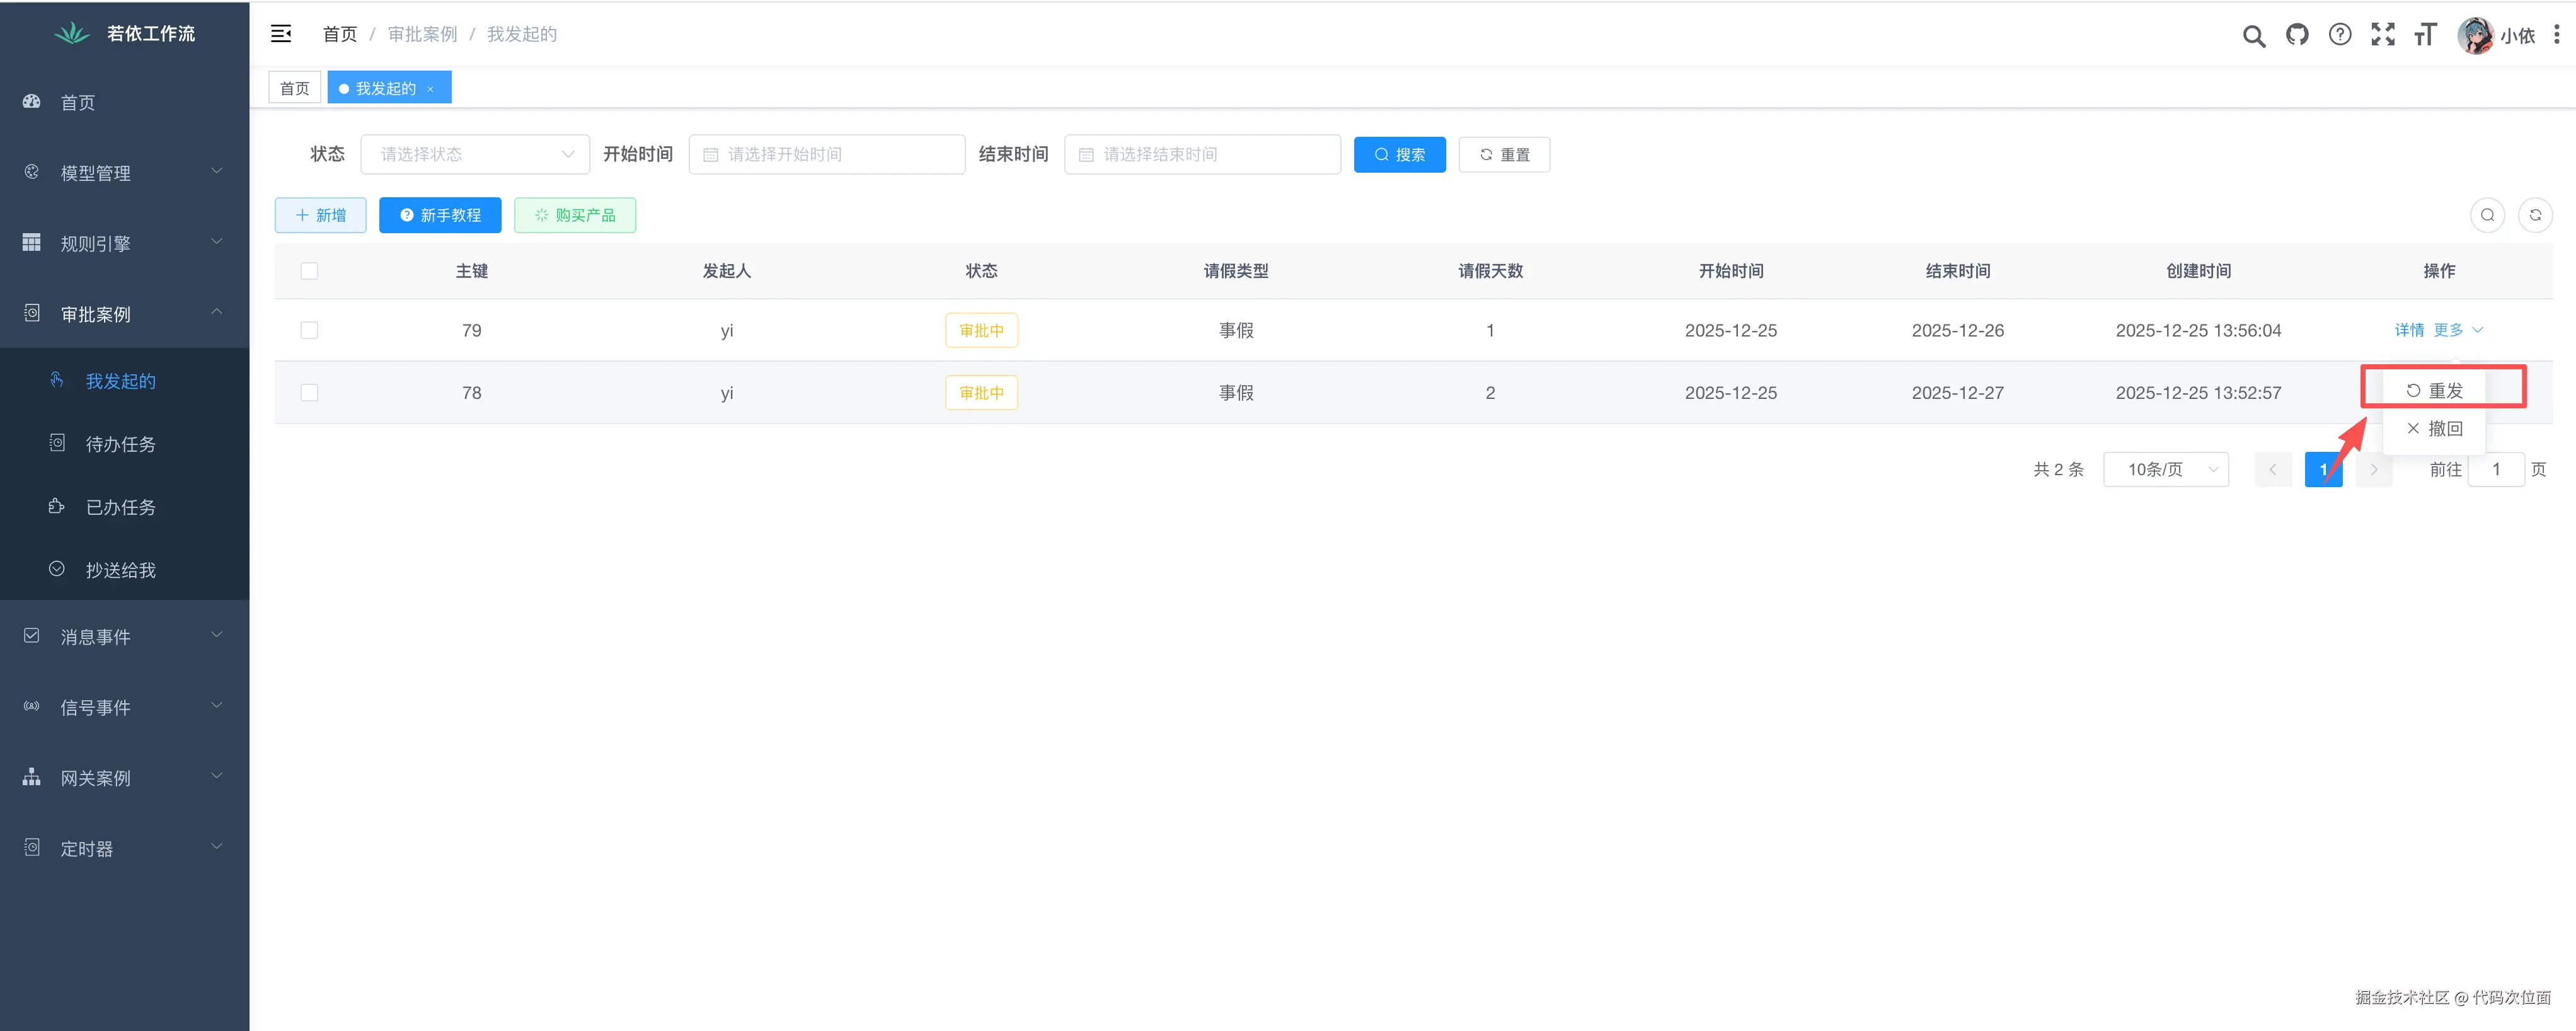Image resolution: width=2576 pixels, height=1031 pixels.
Task: Toggle fullscreen mode icon
Action: [2383, 35]
